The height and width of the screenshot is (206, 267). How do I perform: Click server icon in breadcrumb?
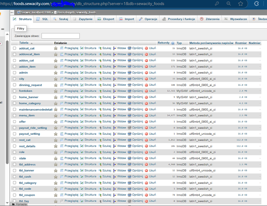pos(19,12)
